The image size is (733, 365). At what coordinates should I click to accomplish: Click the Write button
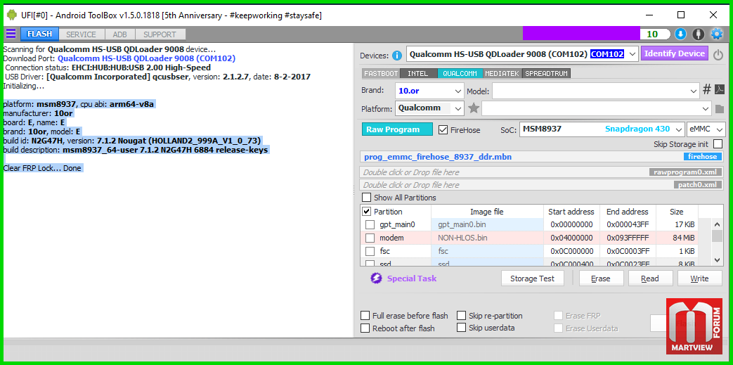pyautogui.click(x=699, y=278)
